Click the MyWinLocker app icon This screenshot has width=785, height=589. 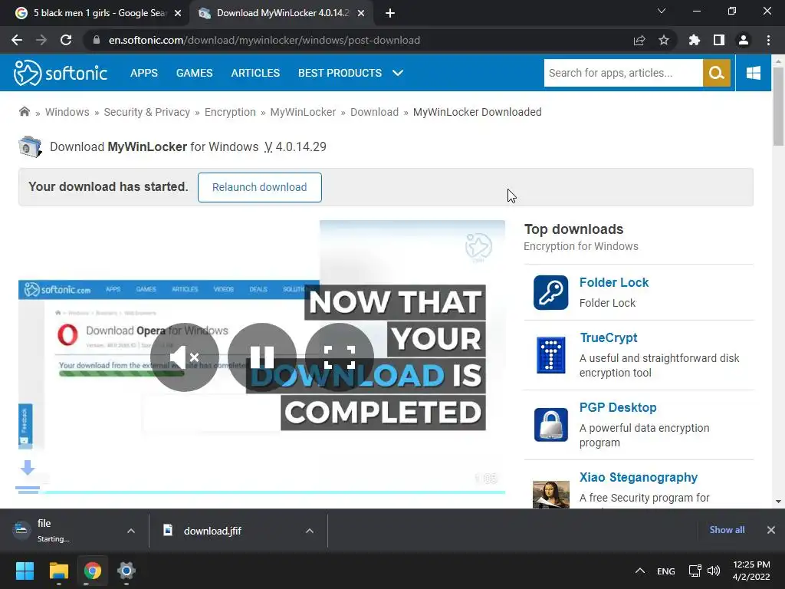[x=30, y=146]
